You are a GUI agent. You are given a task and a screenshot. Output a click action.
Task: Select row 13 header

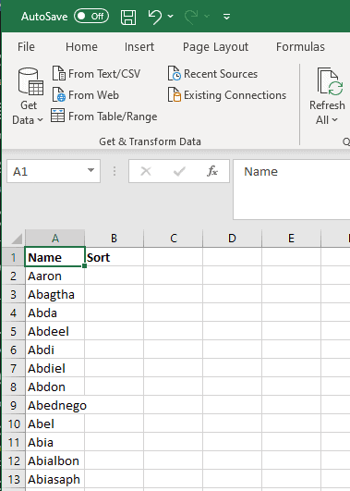pyautogui.click(x=14, y=479)
